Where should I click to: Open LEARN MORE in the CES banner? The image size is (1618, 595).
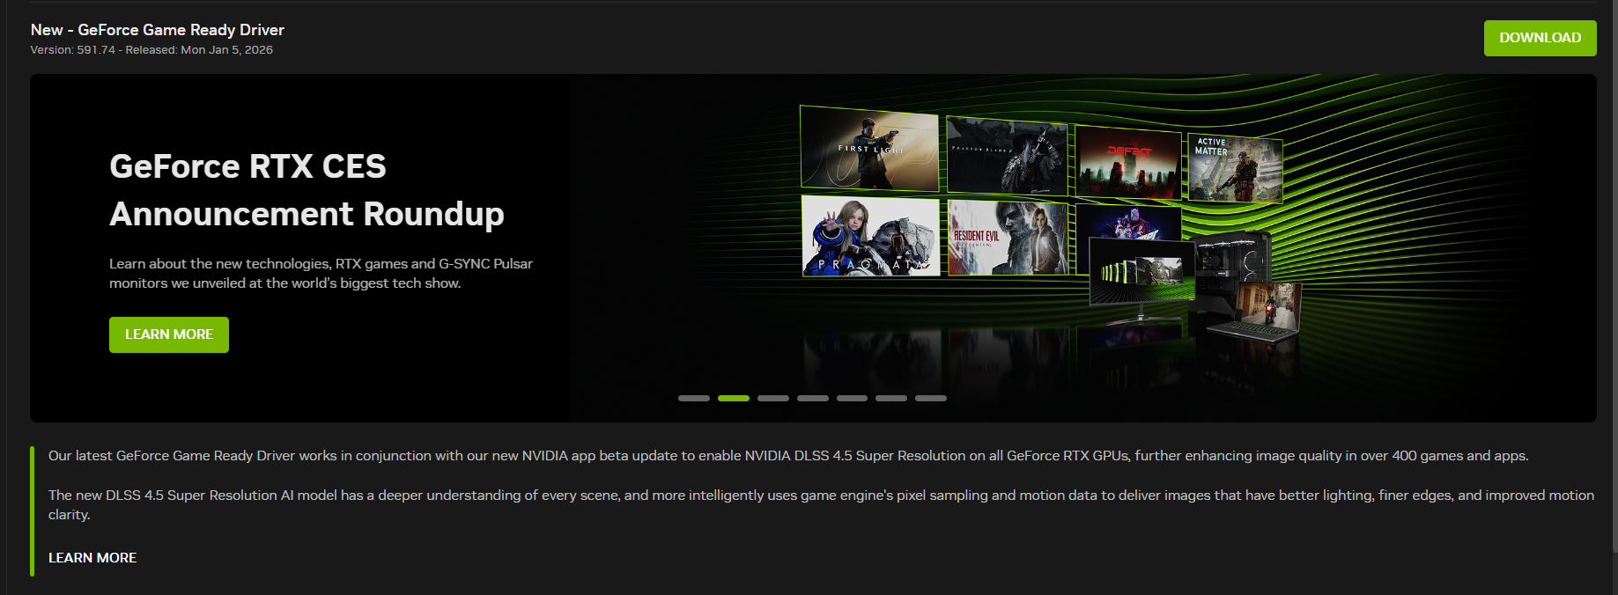click(x=169, y=334)
